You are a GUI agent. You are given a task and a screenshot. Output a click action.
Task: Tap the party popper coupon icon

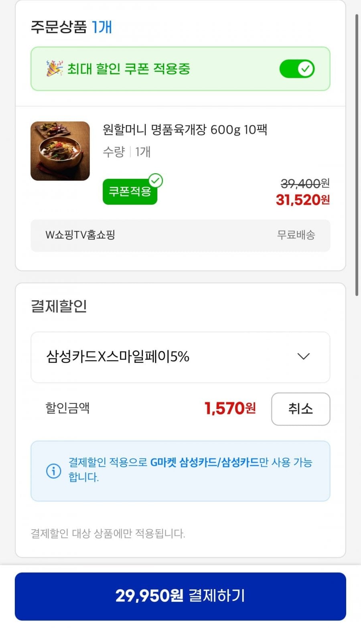tap(55, 69)
